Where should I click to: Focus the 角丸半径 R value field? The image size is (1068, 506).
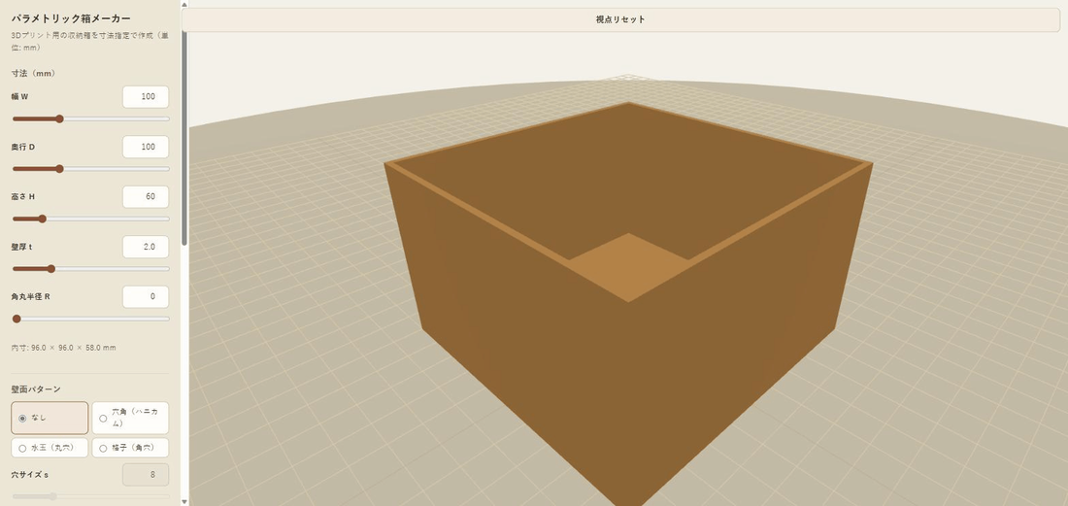point(146,296)
